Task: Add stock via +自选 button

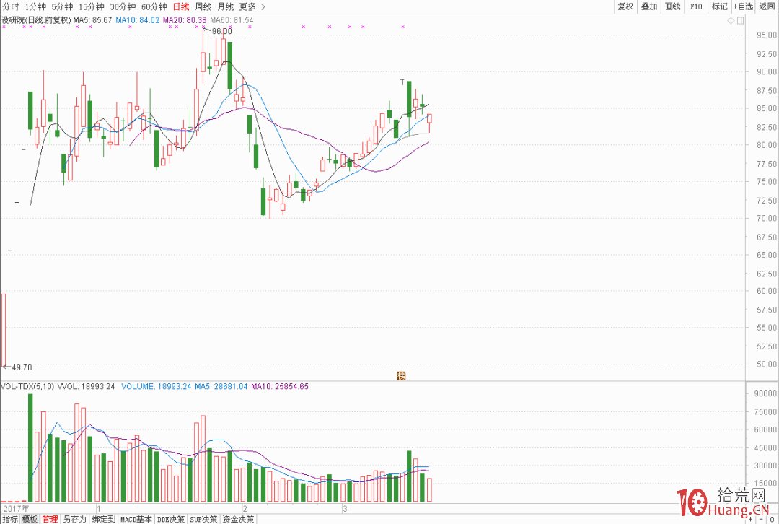Action: pyautogui.click(x=743, y=6)
